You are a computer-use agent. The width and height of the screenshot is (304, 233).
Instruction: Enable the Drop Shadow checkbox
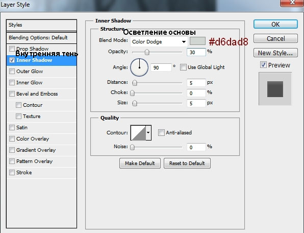[x=12, y=49]
